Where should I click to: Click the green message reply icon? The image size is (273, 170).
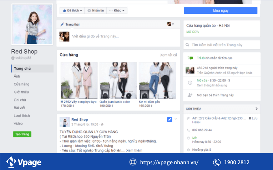tap(190, 58)
